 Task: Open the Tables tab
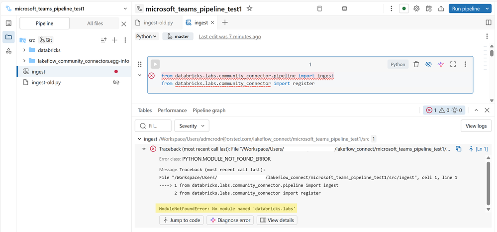tap(145, 111)
